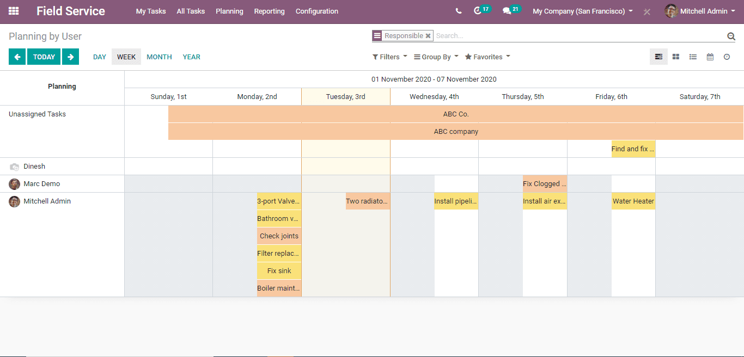Open the apps grid menu

[14, 11]
